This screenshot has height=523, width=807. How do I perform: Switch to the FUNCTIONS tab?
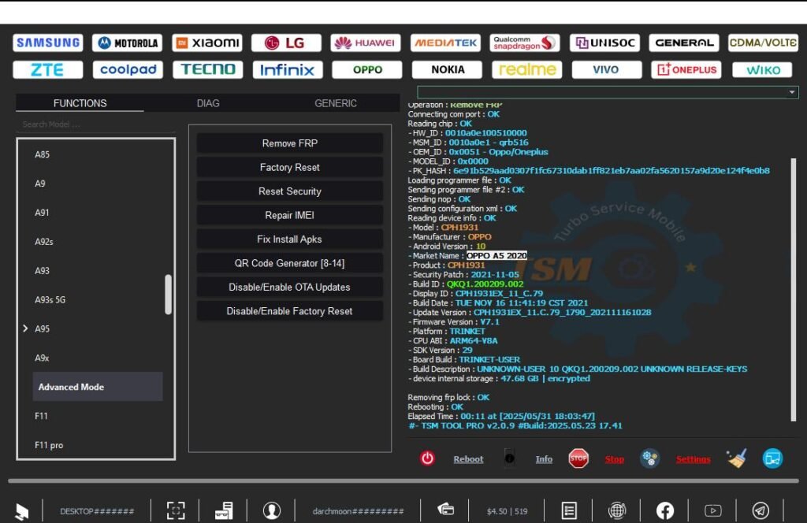[80, 103]
